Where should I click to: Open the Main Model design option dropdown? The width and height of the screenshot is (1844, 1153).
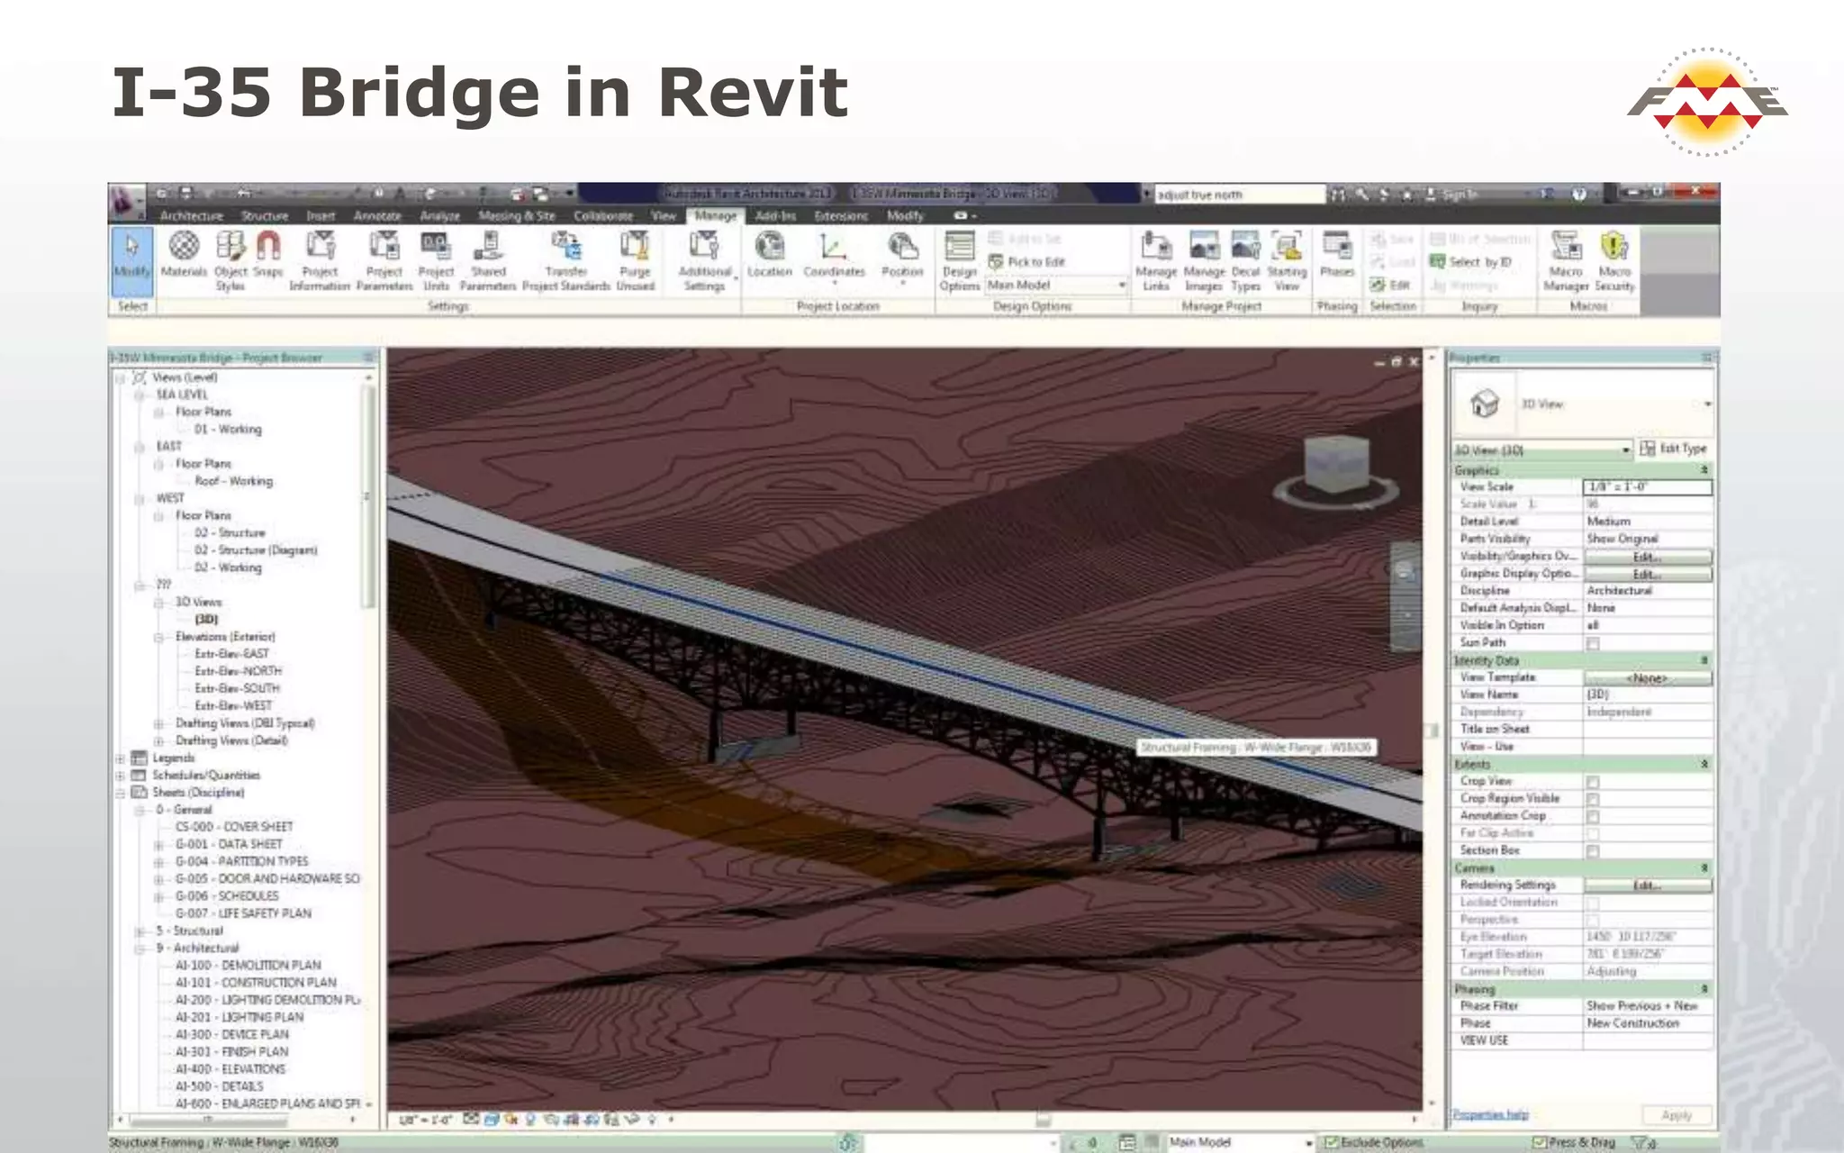1056,286
